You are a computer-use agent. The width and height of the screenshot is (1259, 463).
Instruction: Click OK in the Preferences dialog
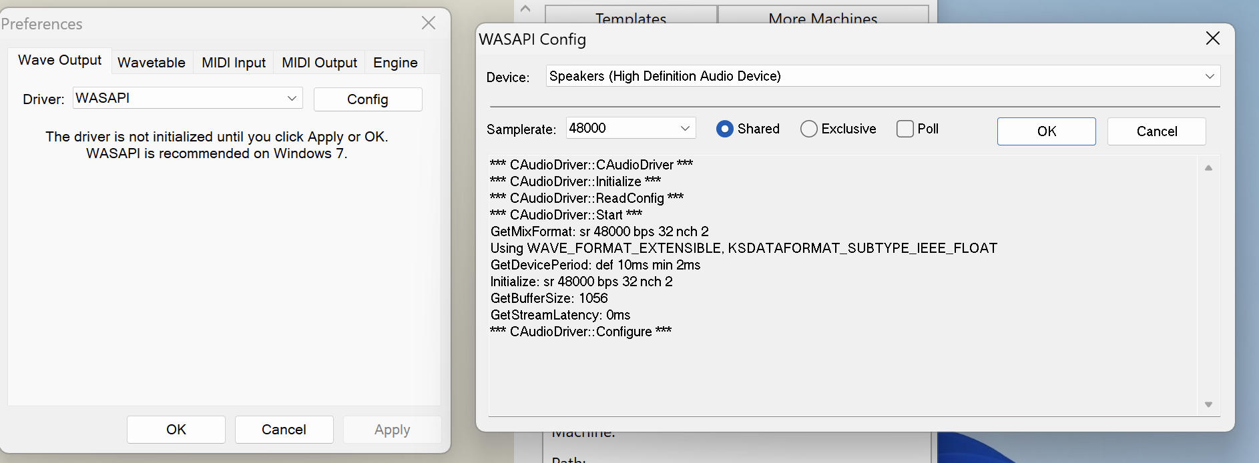tap(176, 429)
